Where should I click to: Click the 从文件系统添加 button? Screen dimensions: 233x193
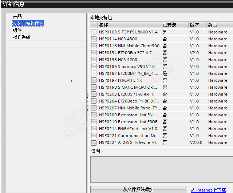tap(138, 189)
